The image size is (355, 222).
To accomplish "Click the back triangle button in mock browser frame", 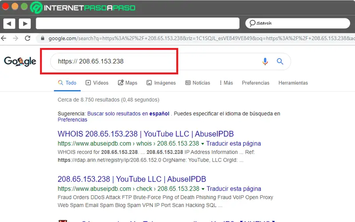I will (9, 24).
